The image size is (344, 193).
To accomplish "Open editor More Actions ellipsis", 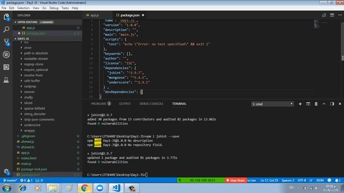I will click(x=340, y=15).
